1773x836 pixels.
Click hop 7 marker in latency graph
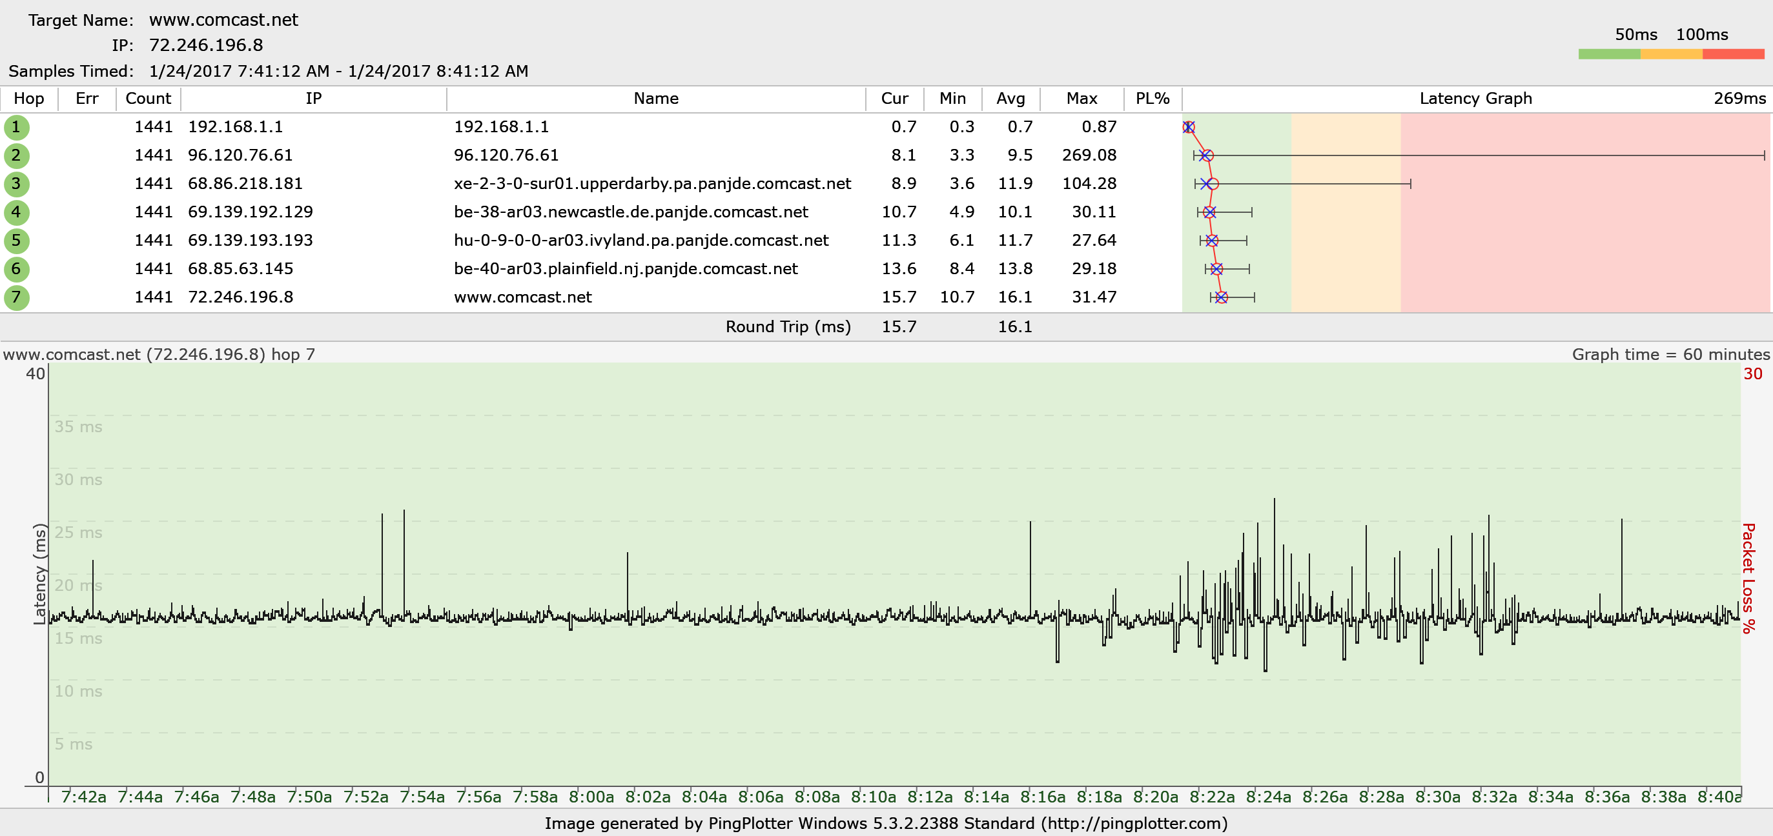(x=1221, y=297)
